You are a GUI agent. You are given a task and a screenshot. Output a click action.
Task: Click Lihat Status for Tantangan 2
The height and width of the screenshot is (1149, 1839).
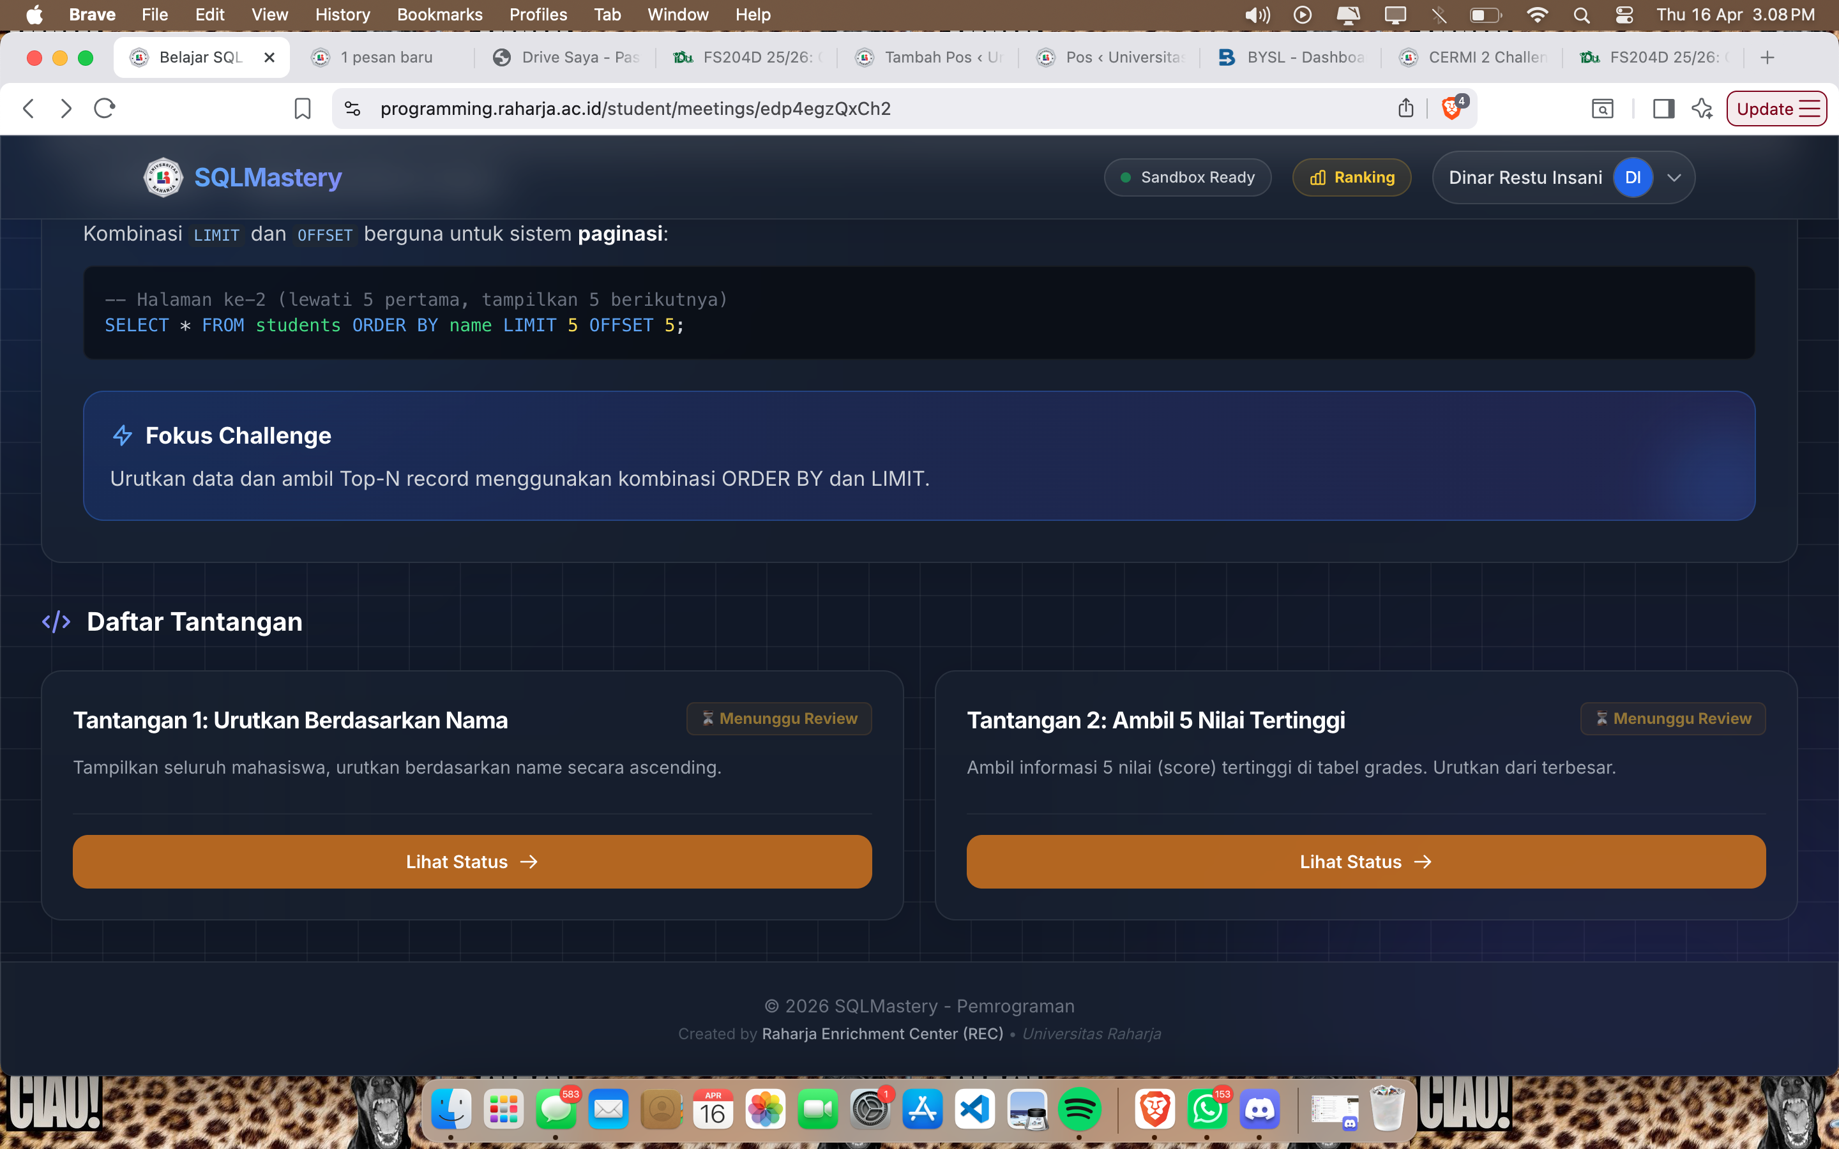tap(1366, 861)
